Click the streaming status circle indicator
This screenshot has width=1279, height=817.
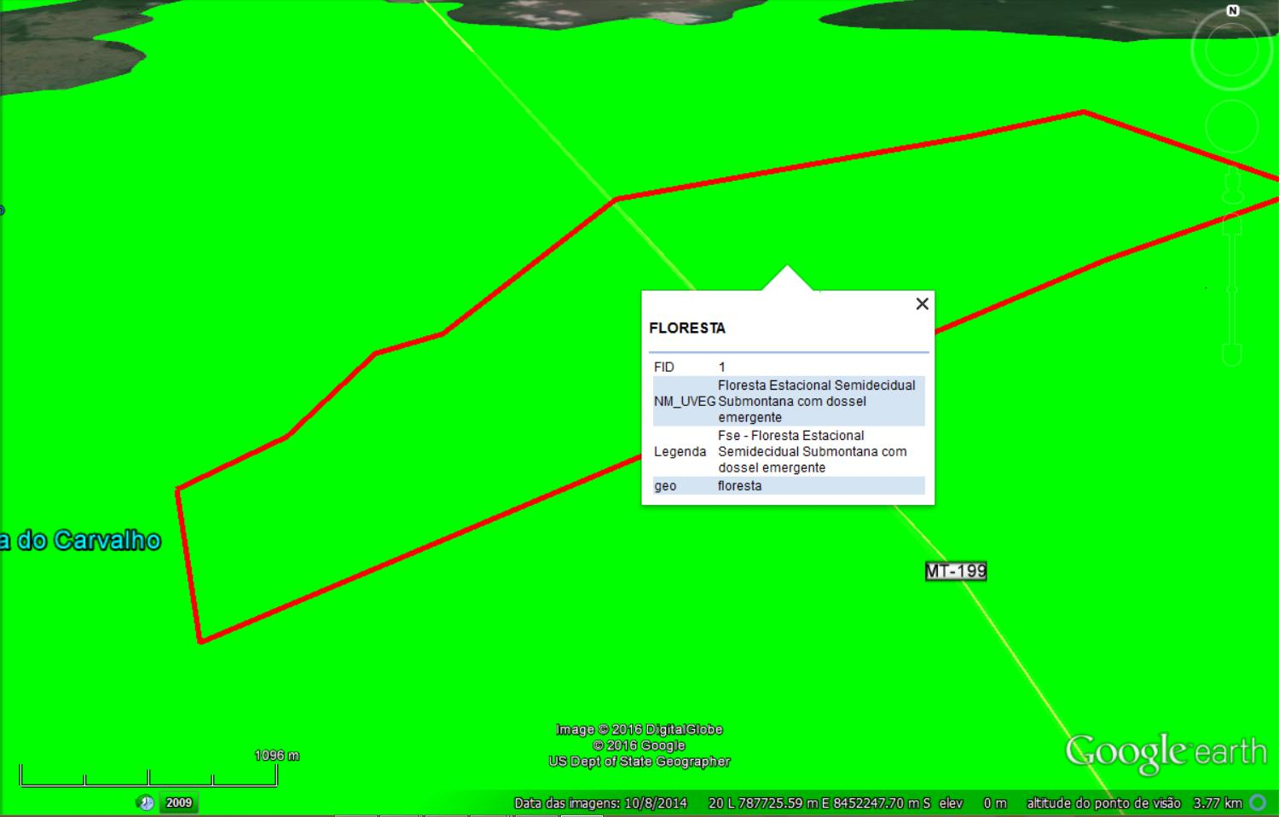click(x=1258, y=803)
